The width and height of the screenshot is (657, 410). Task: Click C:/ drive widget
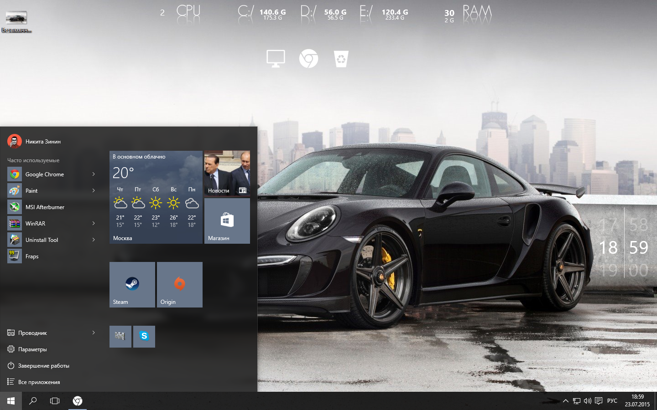point(262,14)
